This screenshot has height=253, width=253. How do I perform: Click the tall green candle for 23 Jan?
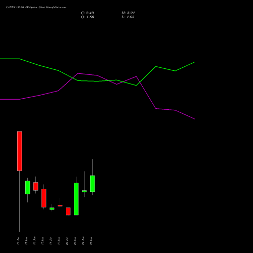tap(76, 199)
